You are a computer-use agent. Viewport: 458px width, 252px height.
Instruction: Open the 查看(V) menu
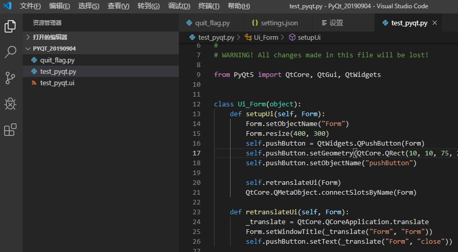pos(118,6)
